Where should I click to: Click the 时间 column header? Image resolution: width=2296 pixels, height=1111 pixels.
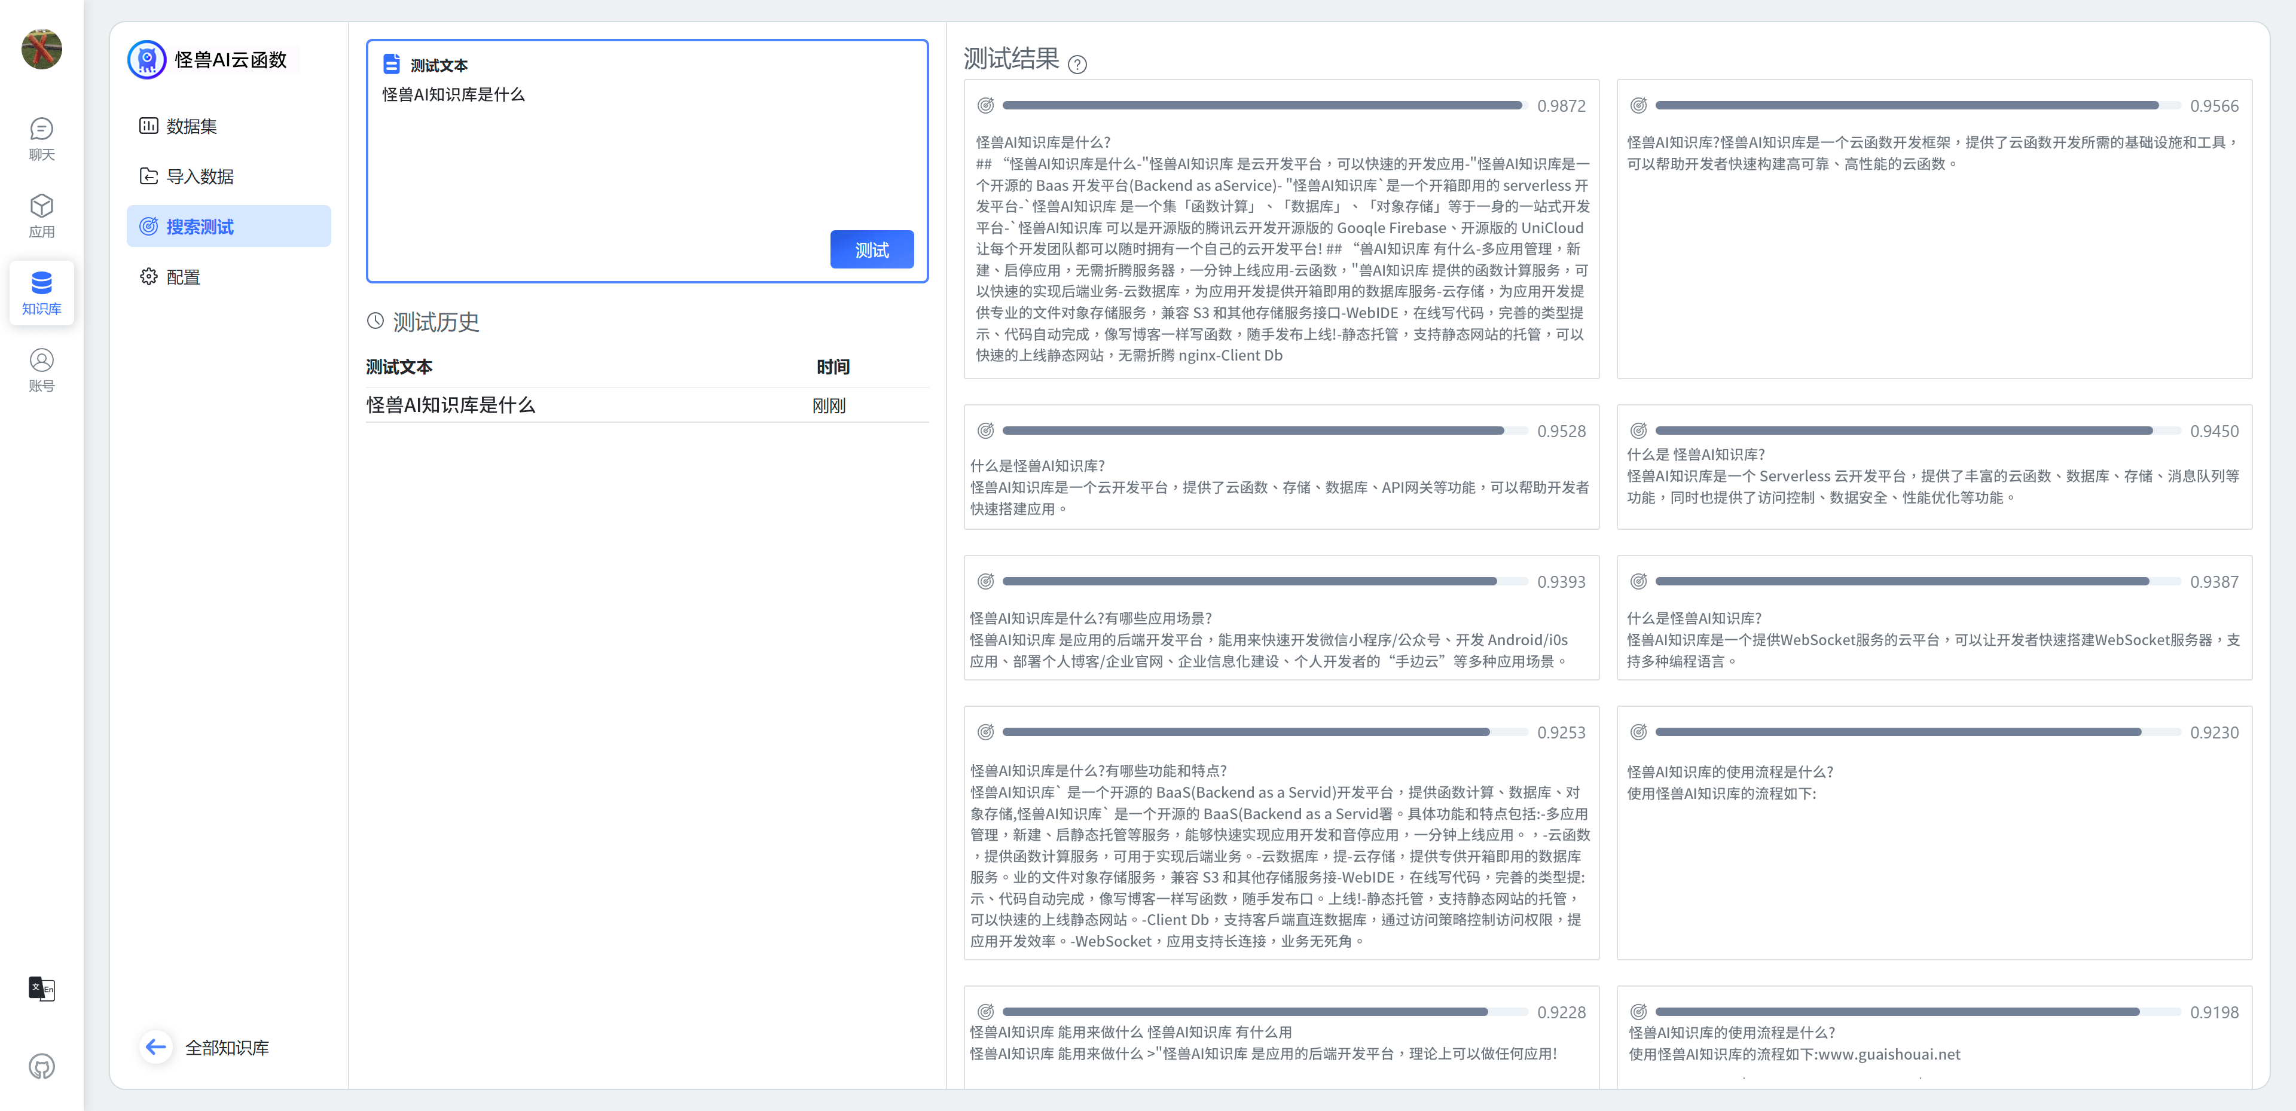832,367
